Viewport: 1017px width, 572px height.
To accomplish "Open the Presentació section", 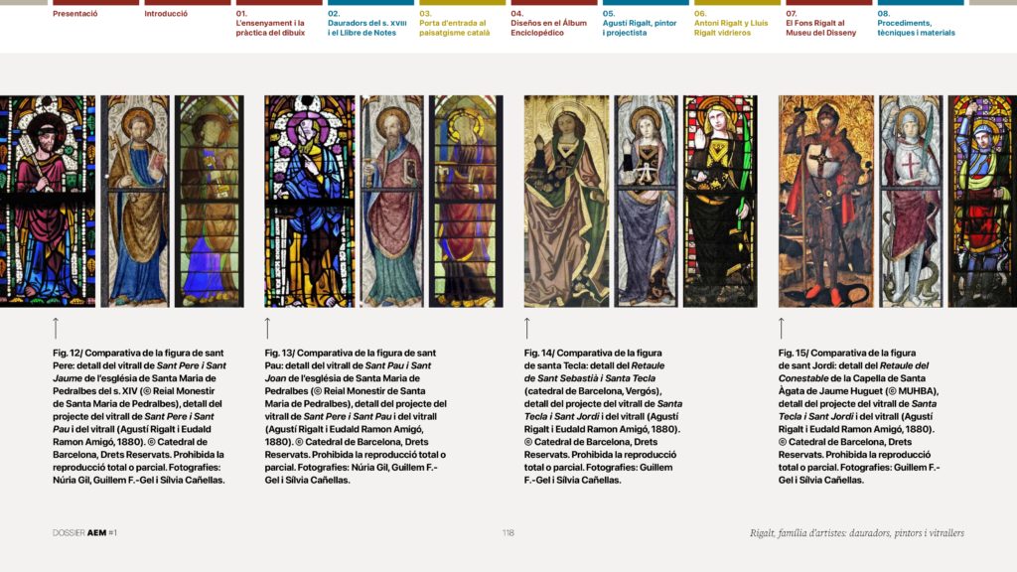I will pos(74,14).
